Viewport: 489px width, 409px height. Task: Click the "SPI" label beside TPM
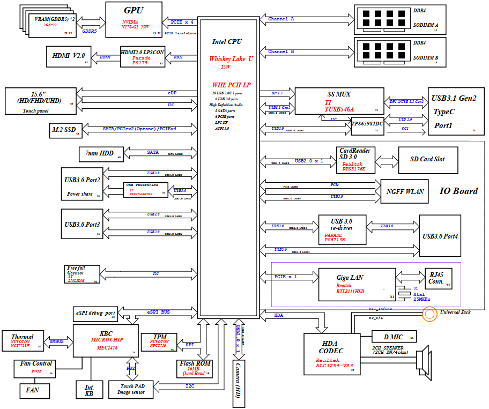(190, 345)
